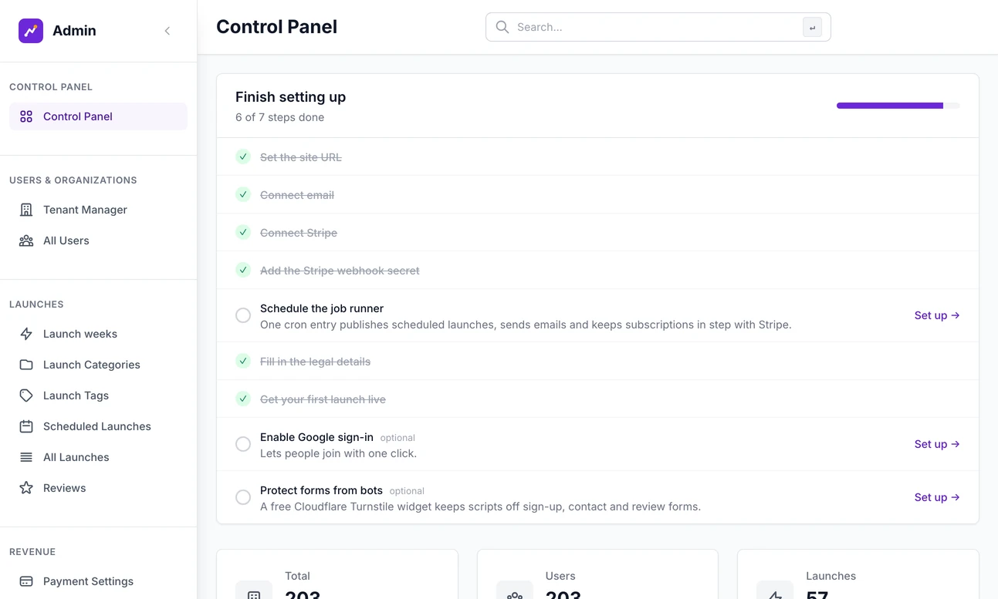Select the Launch weeks lightning icon
This screenshot has height=599, width=998.
click(26, 334)
